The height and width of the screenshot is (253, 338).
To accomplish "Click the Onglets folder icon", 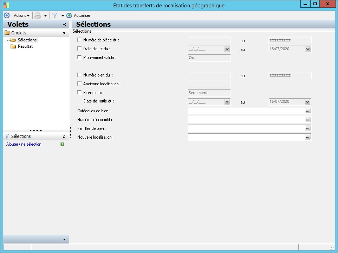I will (x=7, y=33).
